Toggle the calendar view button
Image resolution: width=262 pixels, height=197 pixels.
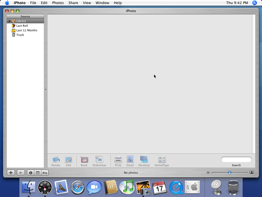click(38, 173)
